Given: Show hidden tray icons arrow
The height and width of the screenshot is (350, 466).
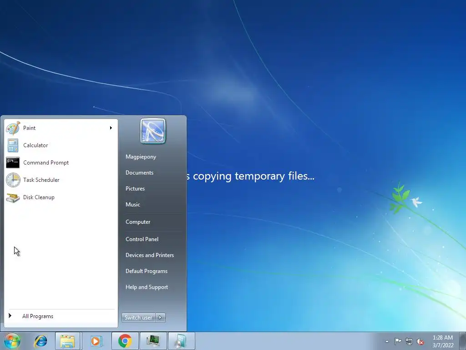Looking at the screenshot, I should click(x=387, y=341).
